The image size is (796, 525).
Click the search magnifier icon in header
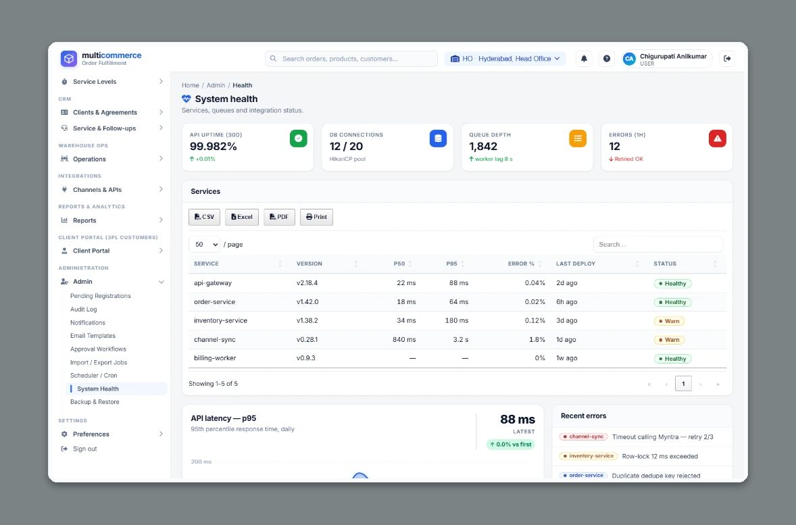pos(273,59)
